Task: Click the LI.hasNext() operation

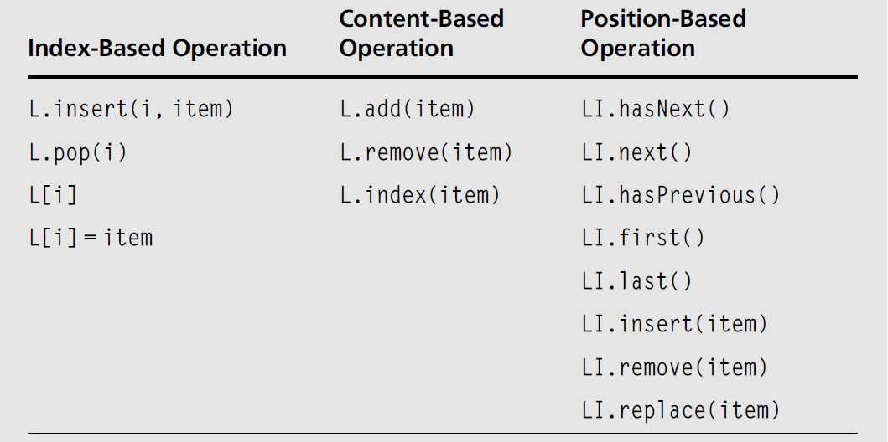Action: pyautogui.click(x=656, y=109)
